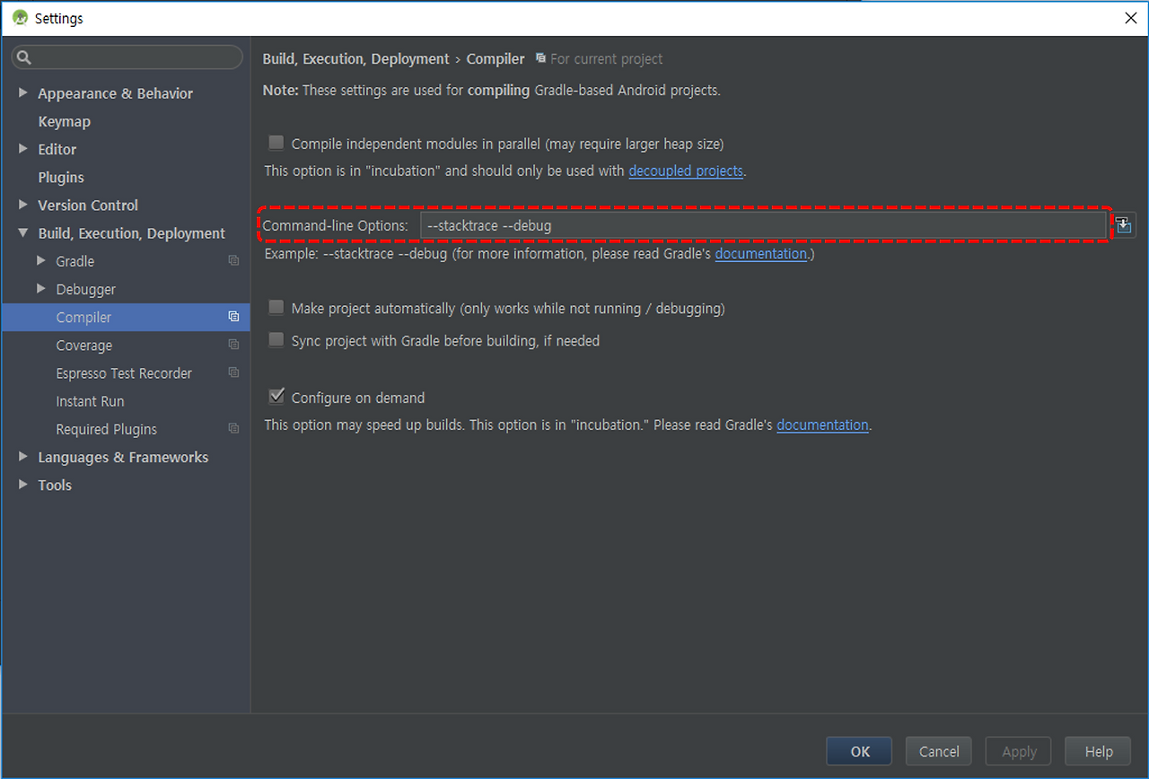Screen dimensions: 1149x779
Task: Click the project icon next to Required Plugins
Action: (233, 429)
